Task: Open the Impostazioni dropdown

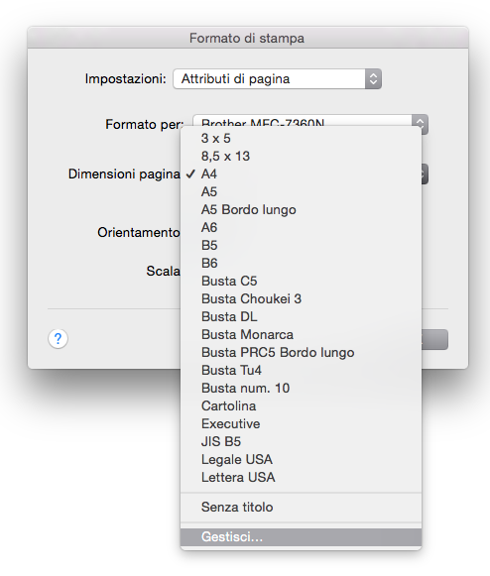Action: (277, 79)
